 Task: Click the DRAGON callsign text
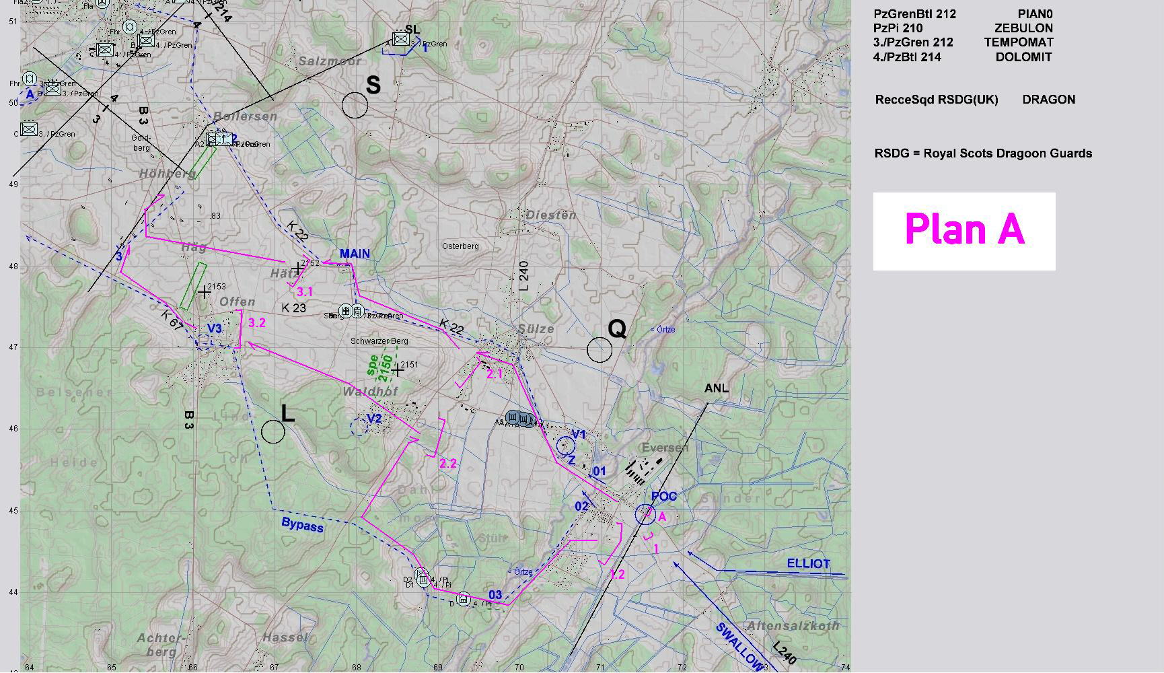(1048, 100)
